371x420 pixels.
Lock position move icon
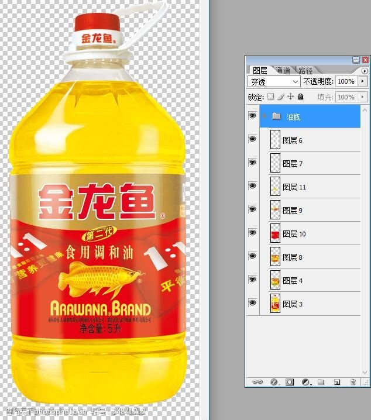click(291, 97)
